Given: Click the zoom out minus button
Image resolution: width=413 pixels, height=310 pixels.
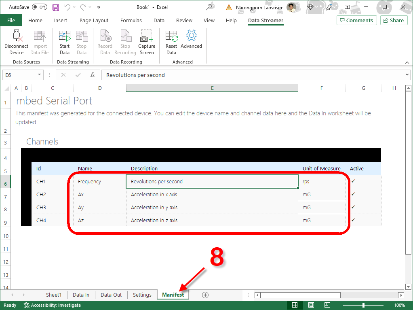Looking at the screenshot, I should (x=339, y=305).
